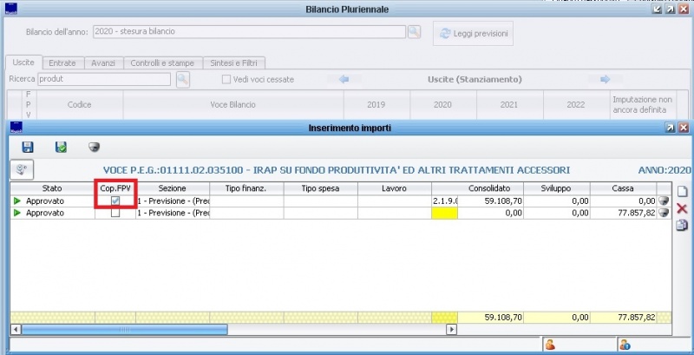Expand second row Sezione cell '1 - Previsione'
Screen dimensions: 694x355
(x=172, y=214)
